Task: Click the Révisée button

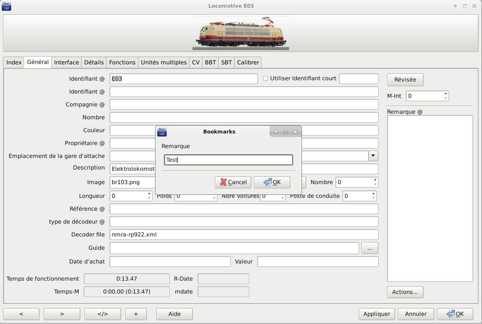Action: click(405, 80)
